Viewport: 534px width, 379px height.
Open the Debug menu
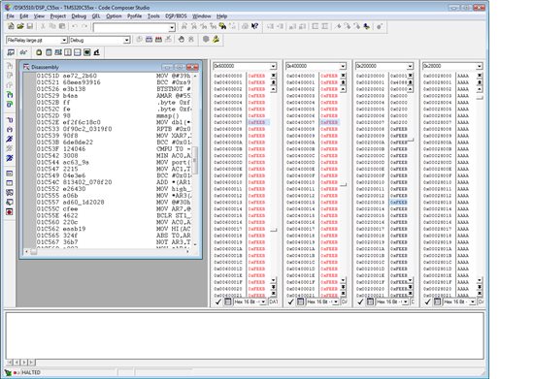[79, 16]
